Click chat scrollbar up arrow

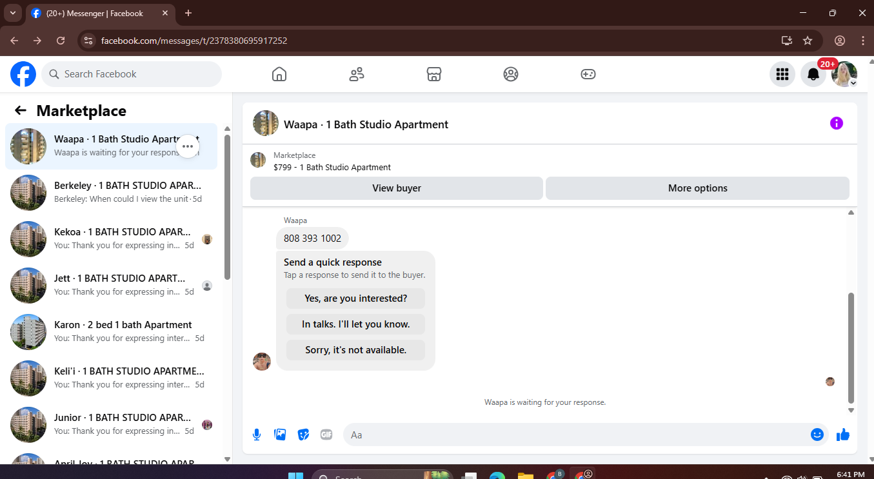(851, 213)
